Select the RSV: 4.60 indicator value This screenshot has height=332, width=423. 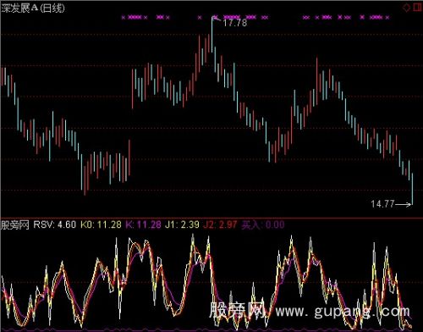pos(55,224)
